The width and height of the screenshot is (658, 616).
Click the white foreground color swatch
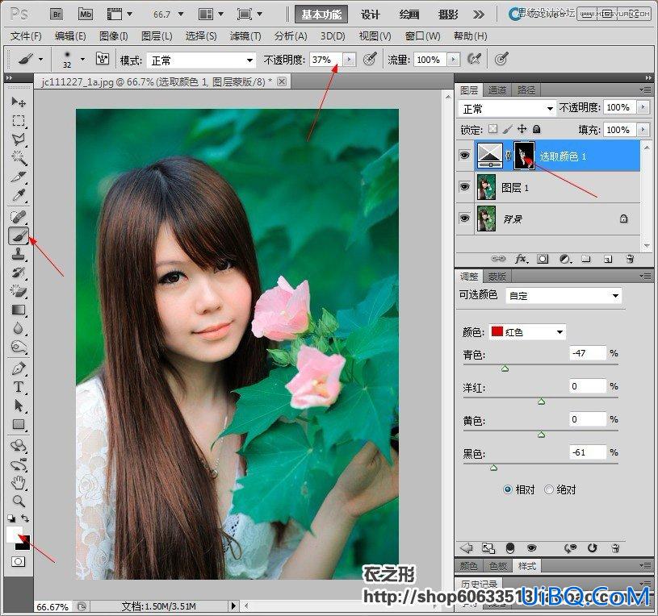point(13,534)
